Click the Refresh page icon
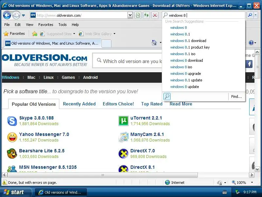Viewport: 262px width, 197px height. pos(146,15)
